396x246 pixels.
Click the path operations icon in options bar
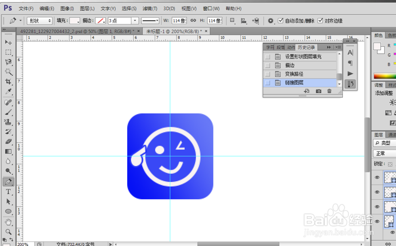232,21
